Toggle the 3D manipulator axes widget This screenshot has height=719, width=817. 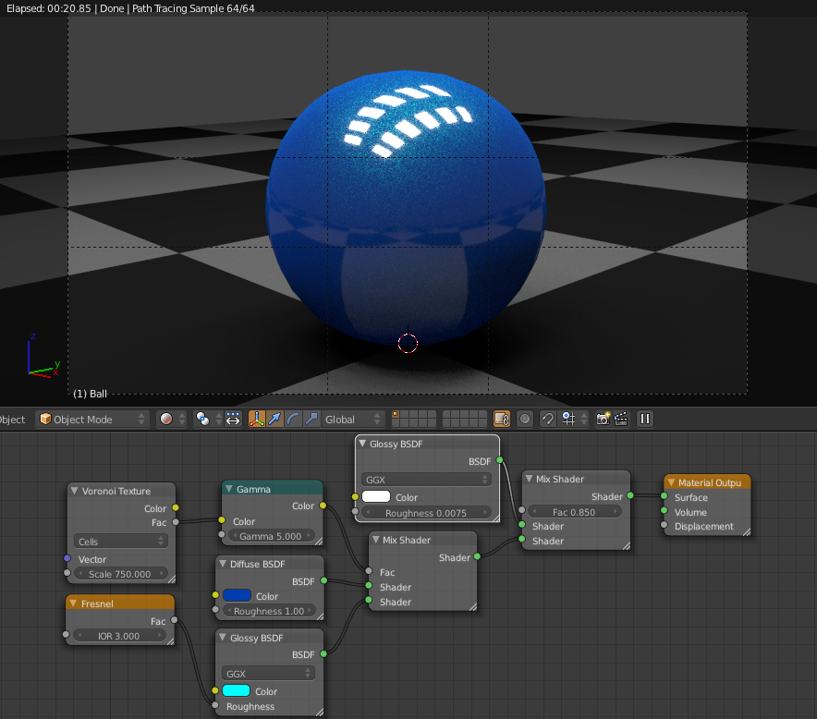[x=256, y=419]
